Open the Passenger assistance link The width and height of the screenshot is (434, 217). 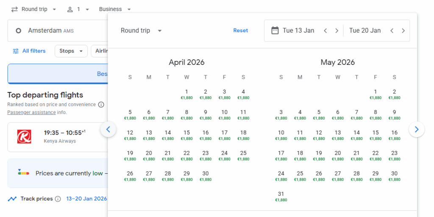point(31,112)
